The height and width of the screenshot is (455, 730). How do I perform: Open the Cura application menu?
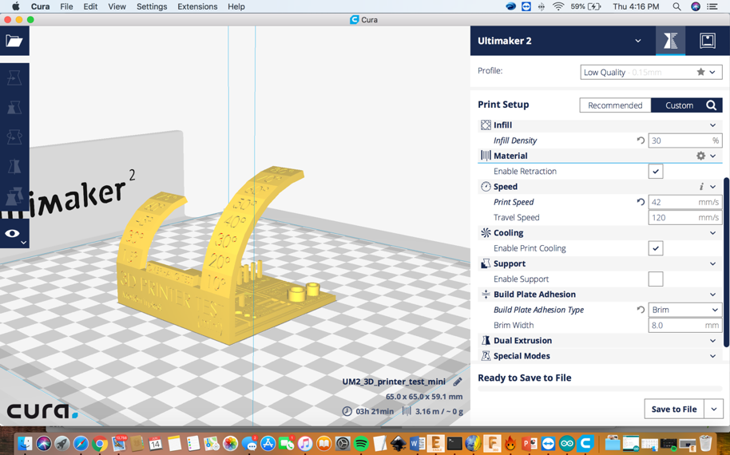(x=41, y=6)
